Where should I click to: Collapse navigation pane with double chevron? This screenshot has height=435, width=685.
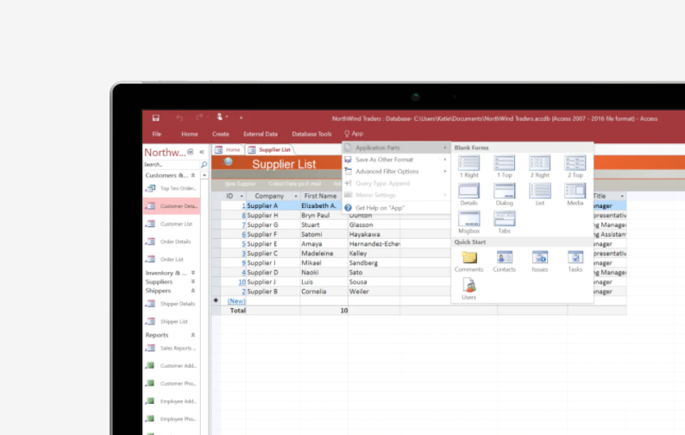[x=202, y=152]
